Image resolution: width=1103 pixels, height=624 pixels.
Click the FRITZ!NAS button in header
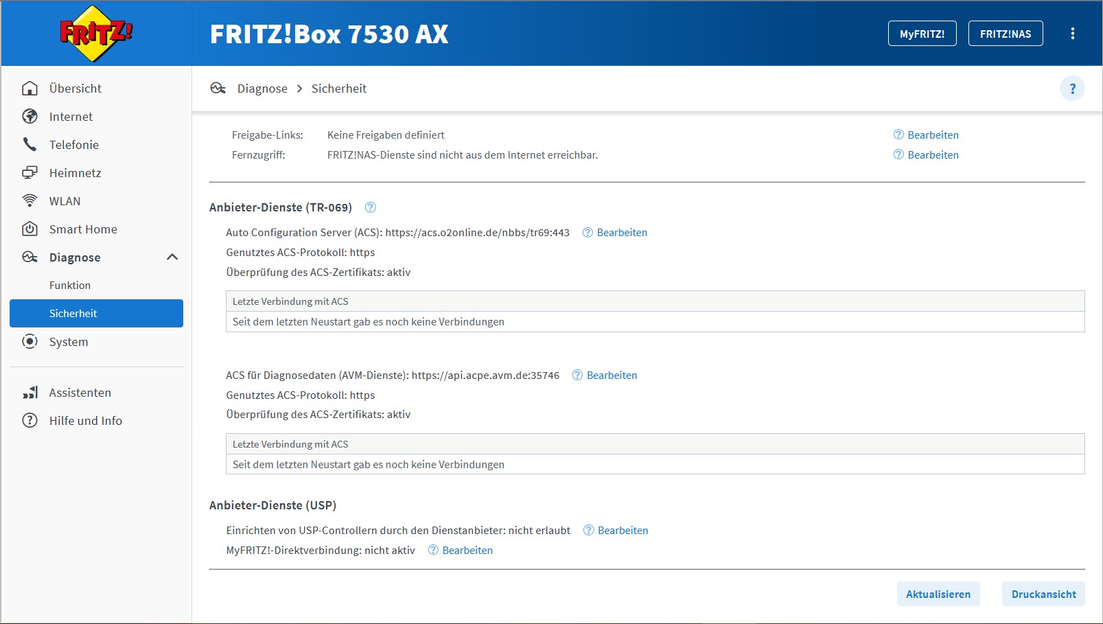(1006, 34)
